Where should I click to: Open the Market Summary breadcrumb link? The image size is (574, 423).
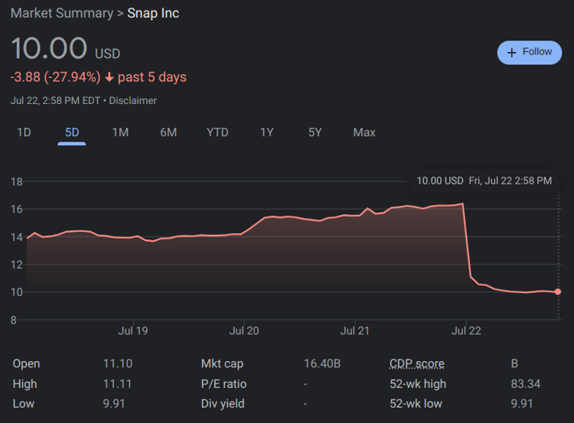62,13
